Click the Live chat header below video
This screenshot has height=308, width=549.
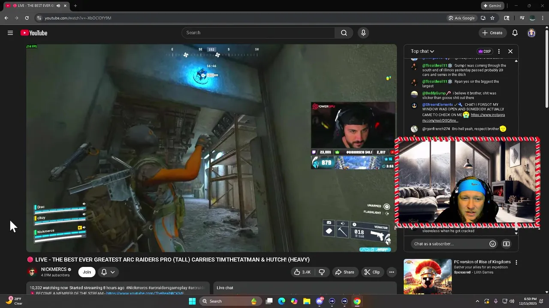[225, 288]
